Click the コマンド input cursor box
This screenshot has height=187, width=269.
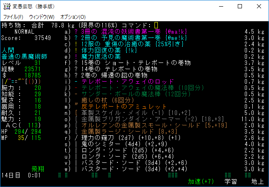point(156,25)
